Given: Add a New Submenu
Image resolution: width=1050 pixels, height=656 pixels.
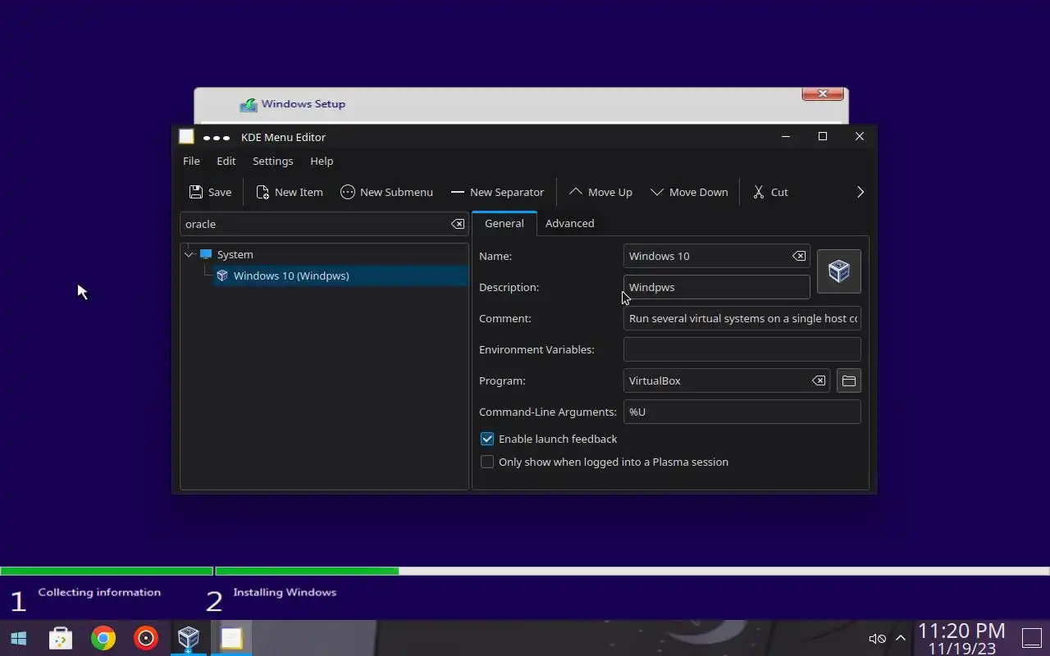Looking at the screenshot, I should [386, 192].
